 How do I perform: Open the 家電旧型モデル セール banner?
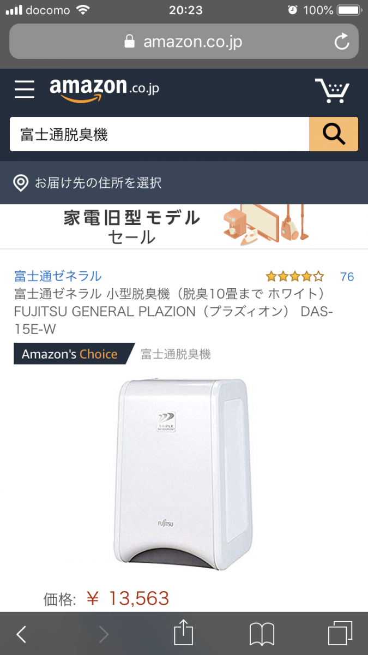184,227
